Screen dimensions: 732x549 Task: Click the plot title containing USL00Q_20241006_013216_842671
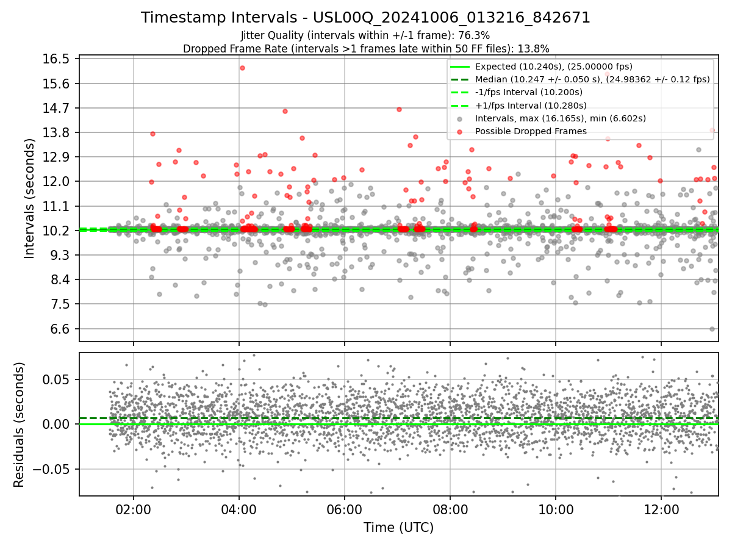[x=365, y=18]
